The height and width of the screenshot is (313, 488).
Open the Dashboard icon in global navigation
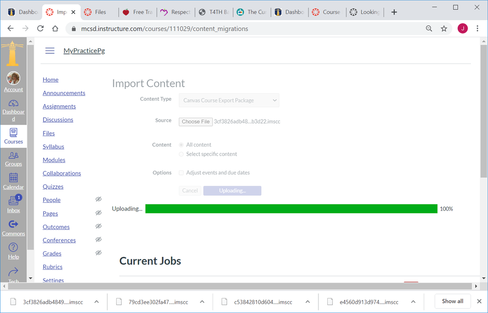13,104
